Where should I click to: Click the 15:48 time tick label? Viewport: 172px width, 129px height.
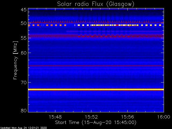(x=55, y=117)
